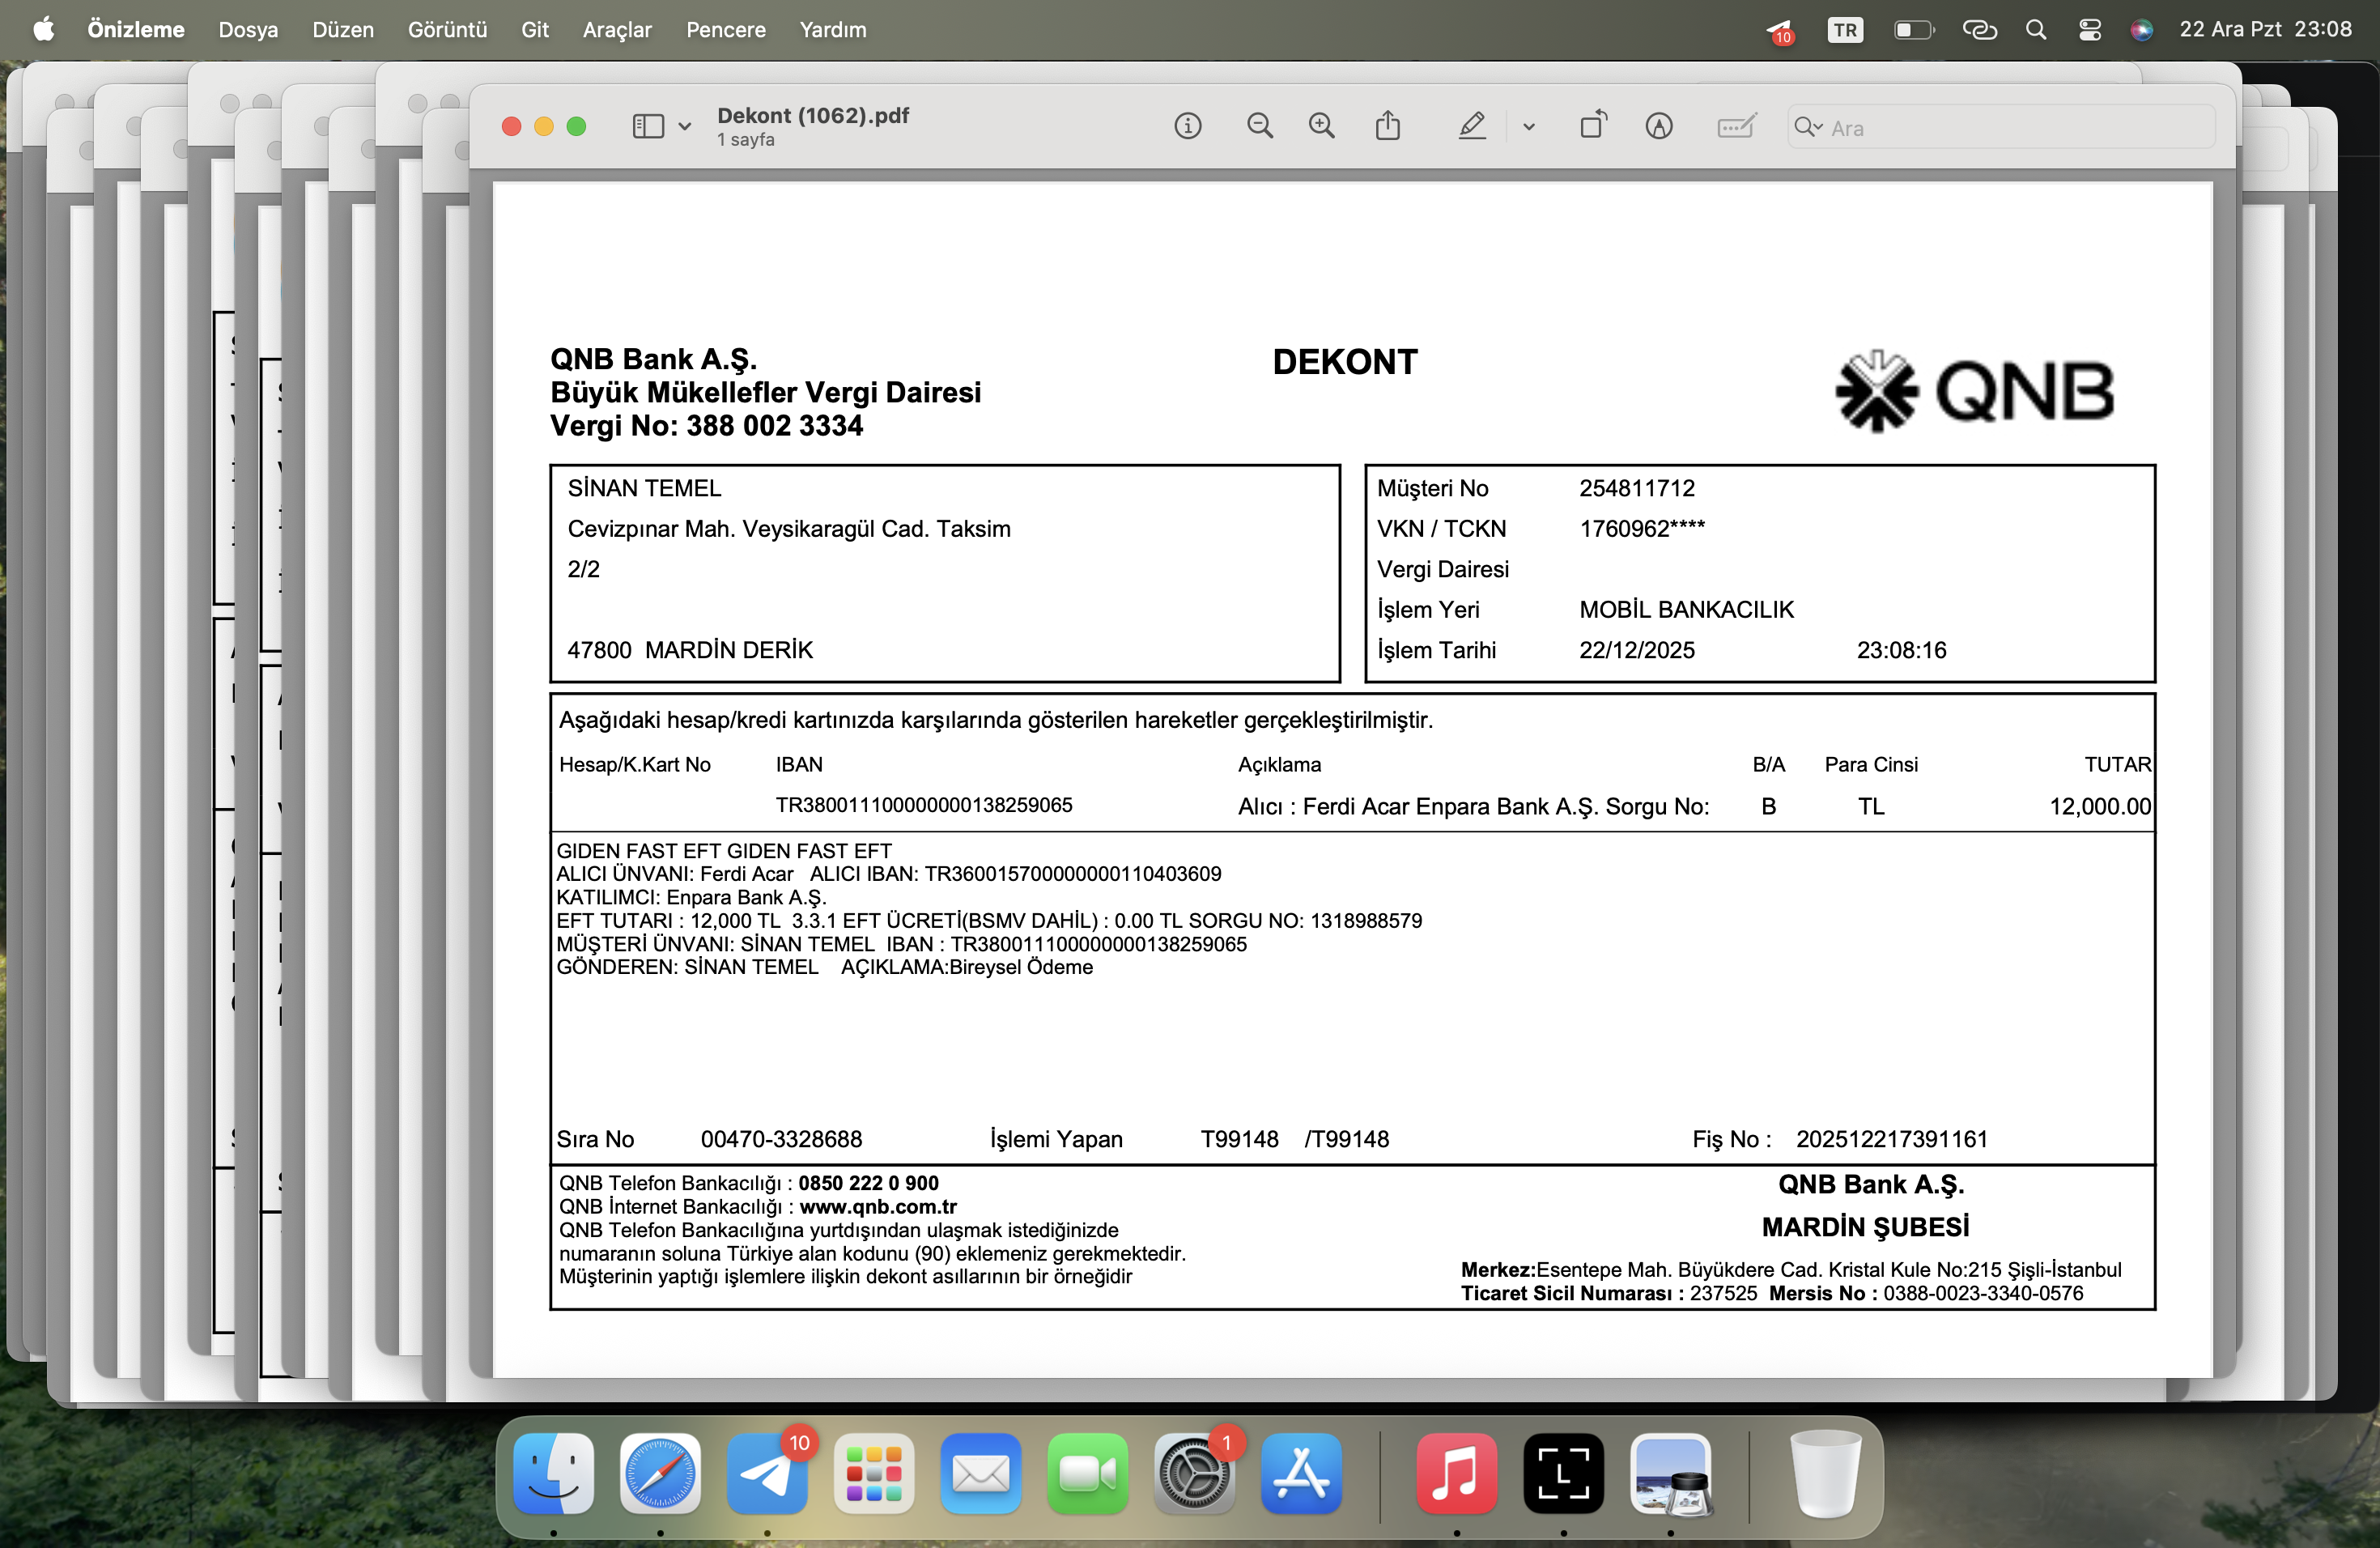This screenshot has width=2380, height=1548.
Task: Zoom in on the PDF page
Action: pos(1322,126)
